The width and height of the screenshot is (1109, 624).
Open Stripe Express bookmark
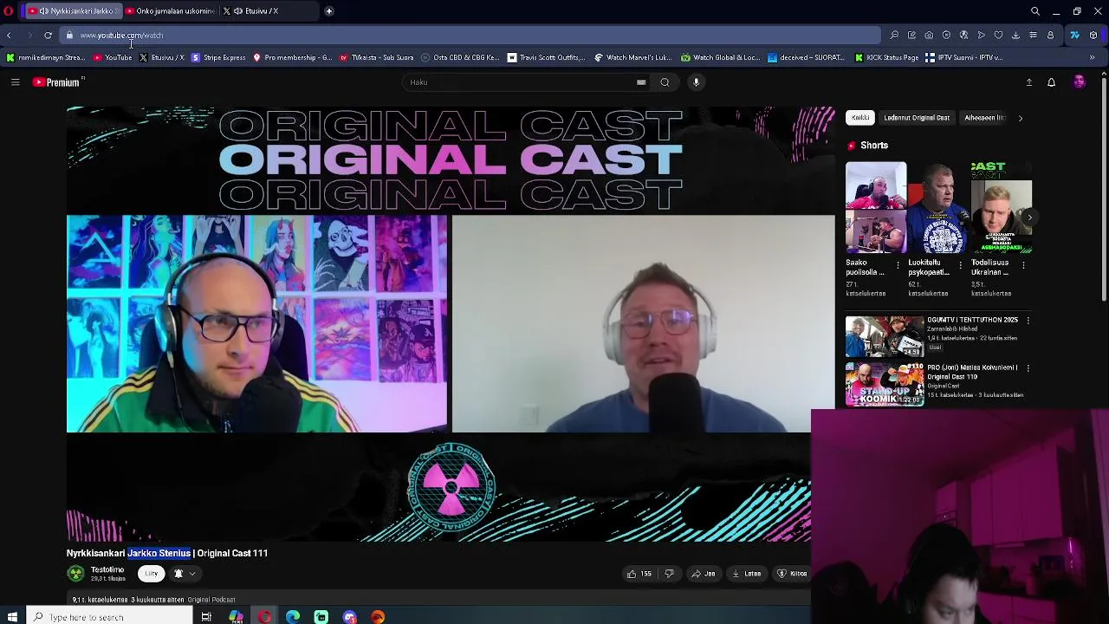218,58
